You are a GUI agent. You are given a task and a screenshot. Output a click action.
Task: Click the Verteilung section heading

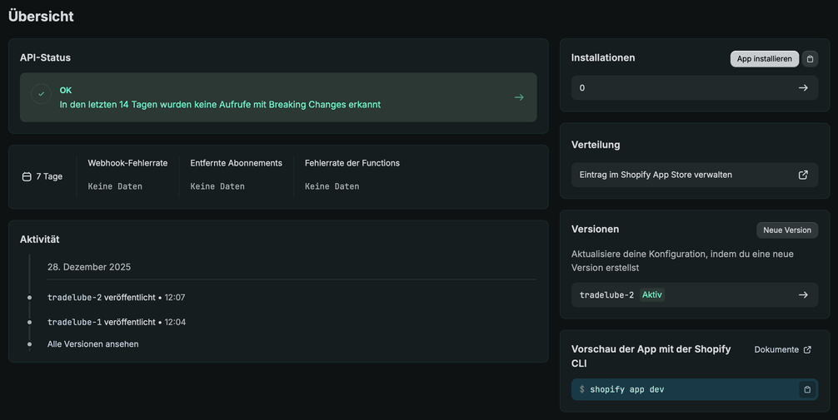click(596, 145)
